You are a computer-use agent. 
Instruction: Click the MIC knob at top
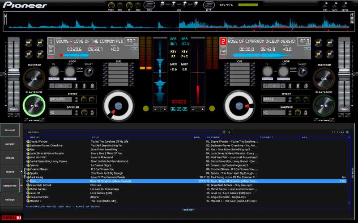(120, 5)
